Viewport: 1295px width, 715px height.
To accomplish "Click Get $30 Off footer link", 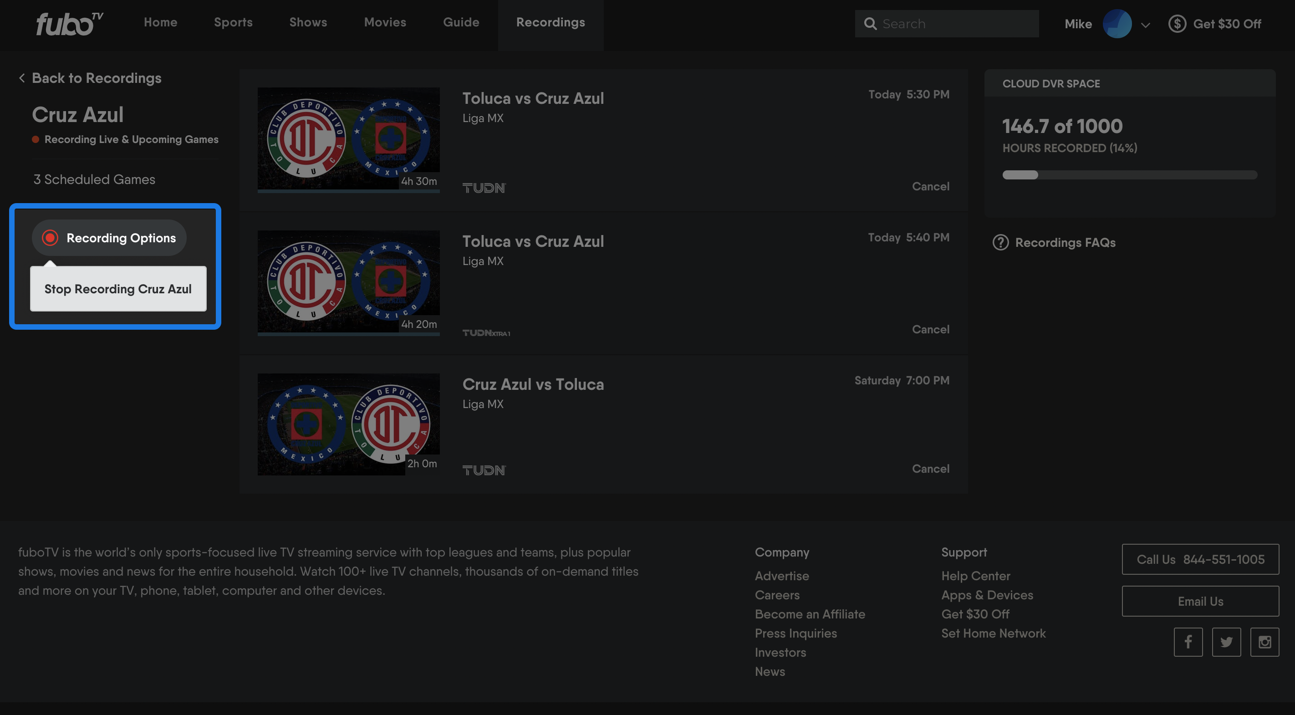I will click(x=975, y=614).
